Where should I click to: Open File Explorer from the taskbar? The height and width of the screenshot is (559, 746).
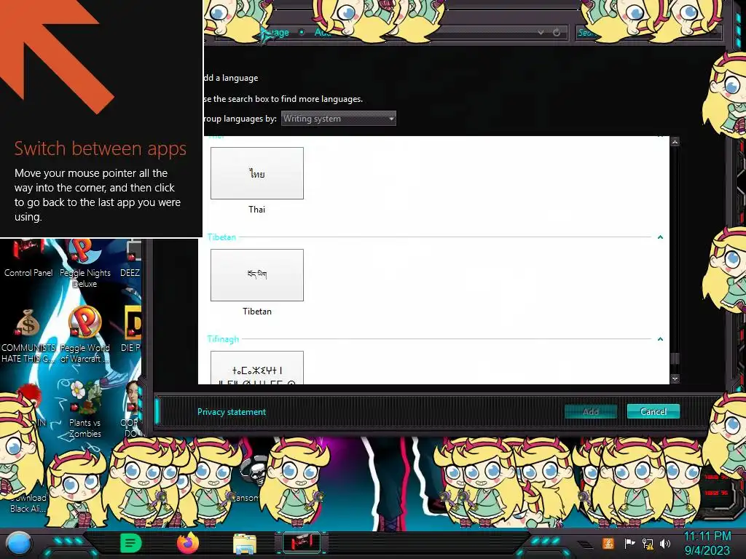[245, 543]
